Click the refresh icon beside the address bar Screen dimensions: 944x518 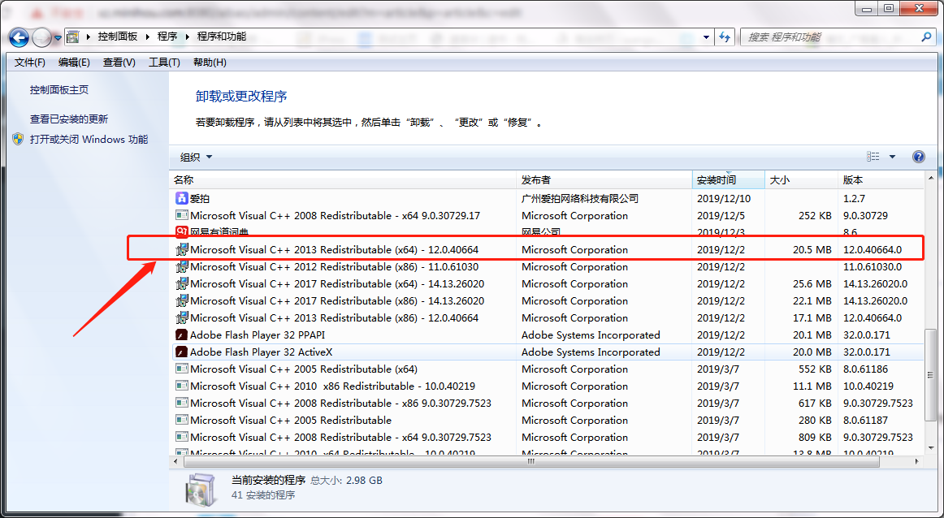coord(725,37)
